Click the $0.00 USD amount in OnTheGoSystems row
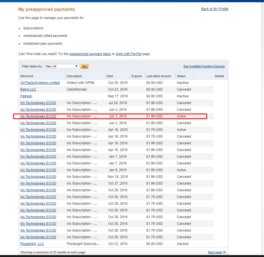The height and width of the screenshot is (257, 264). point(154,83)
